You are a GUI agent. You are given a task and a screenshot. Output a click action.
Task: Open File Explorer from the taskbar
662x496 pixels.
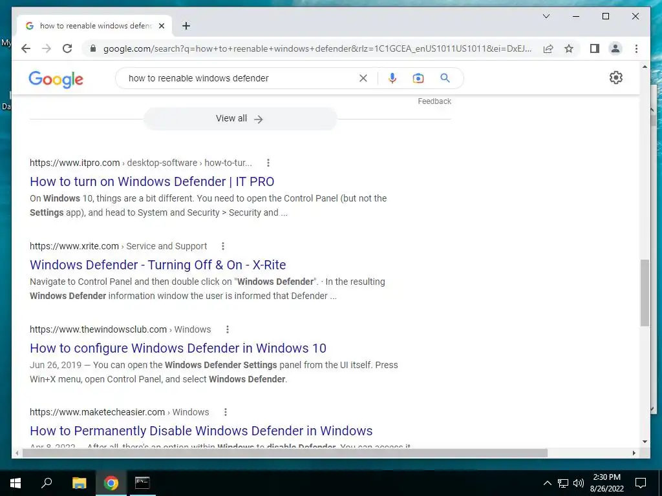pyautogui.click(x=79, y=483)
